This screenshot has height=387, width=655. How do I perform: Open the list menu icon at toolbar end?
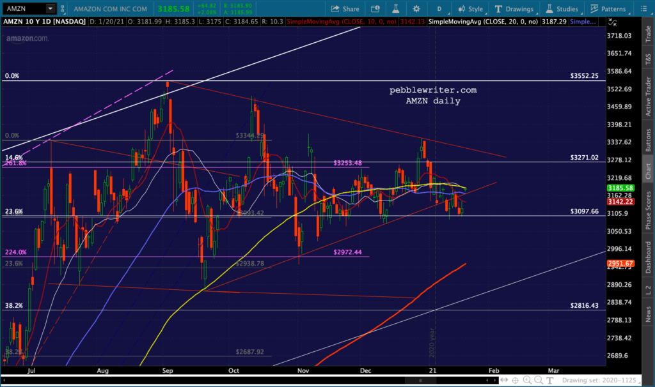(644, 9)
